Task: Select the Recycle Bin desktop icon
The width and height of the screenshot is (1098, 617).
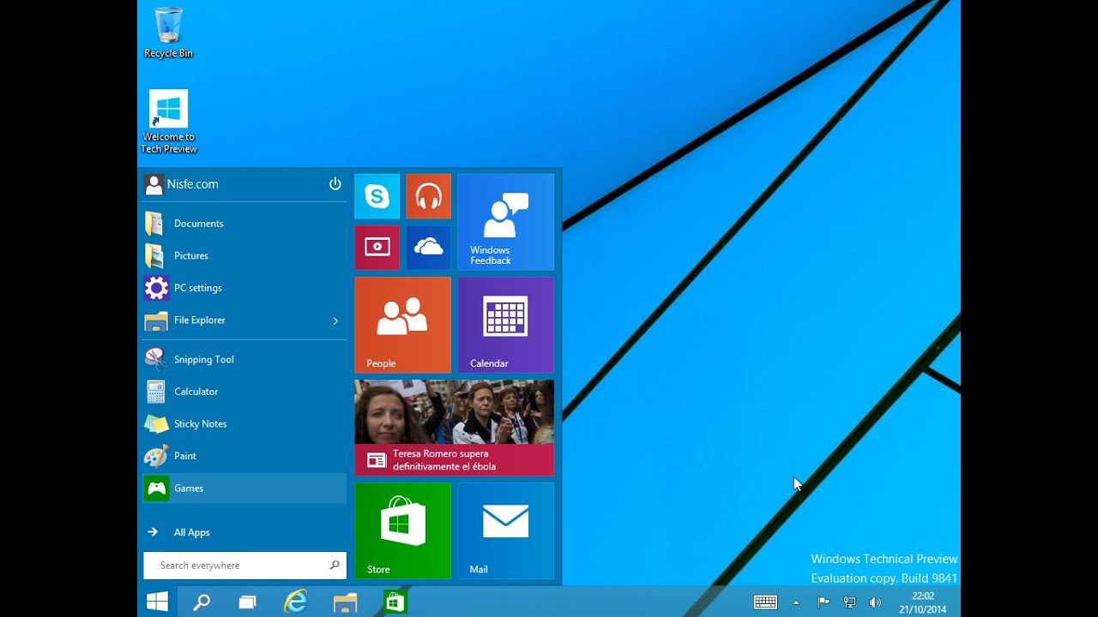Action: (168, 33)
